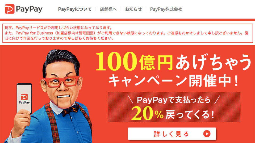This screenshot has height=143, width=255.
Task: Click the 100億円あげちゃう campaign headline
Action: coord(174,61)
